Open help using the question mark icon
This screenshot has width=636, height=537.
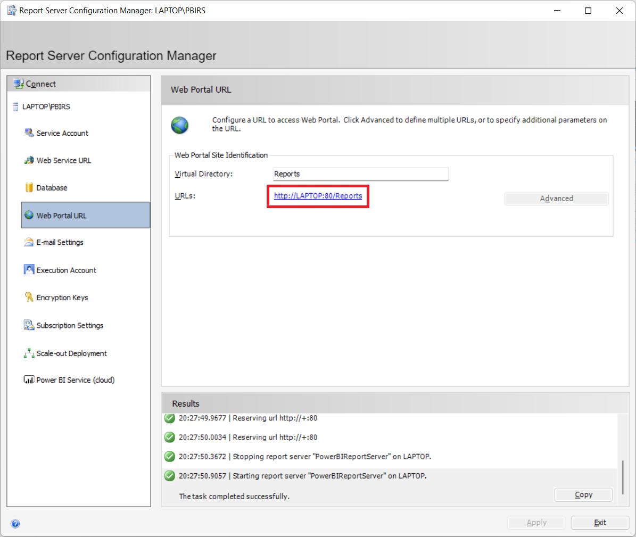tap(15, 524)
